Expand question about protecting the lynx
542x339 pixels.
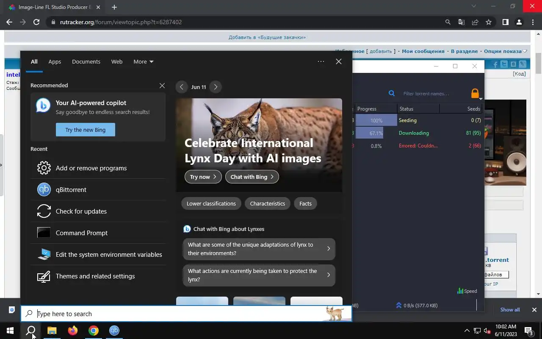pos(259,275)
